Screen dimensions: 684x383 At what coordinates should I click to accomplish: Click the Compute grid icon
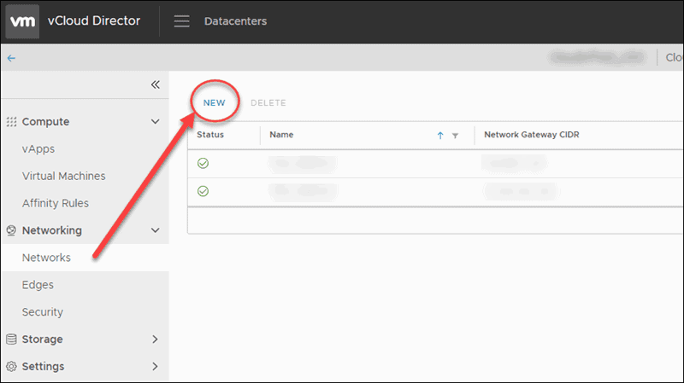11,122
